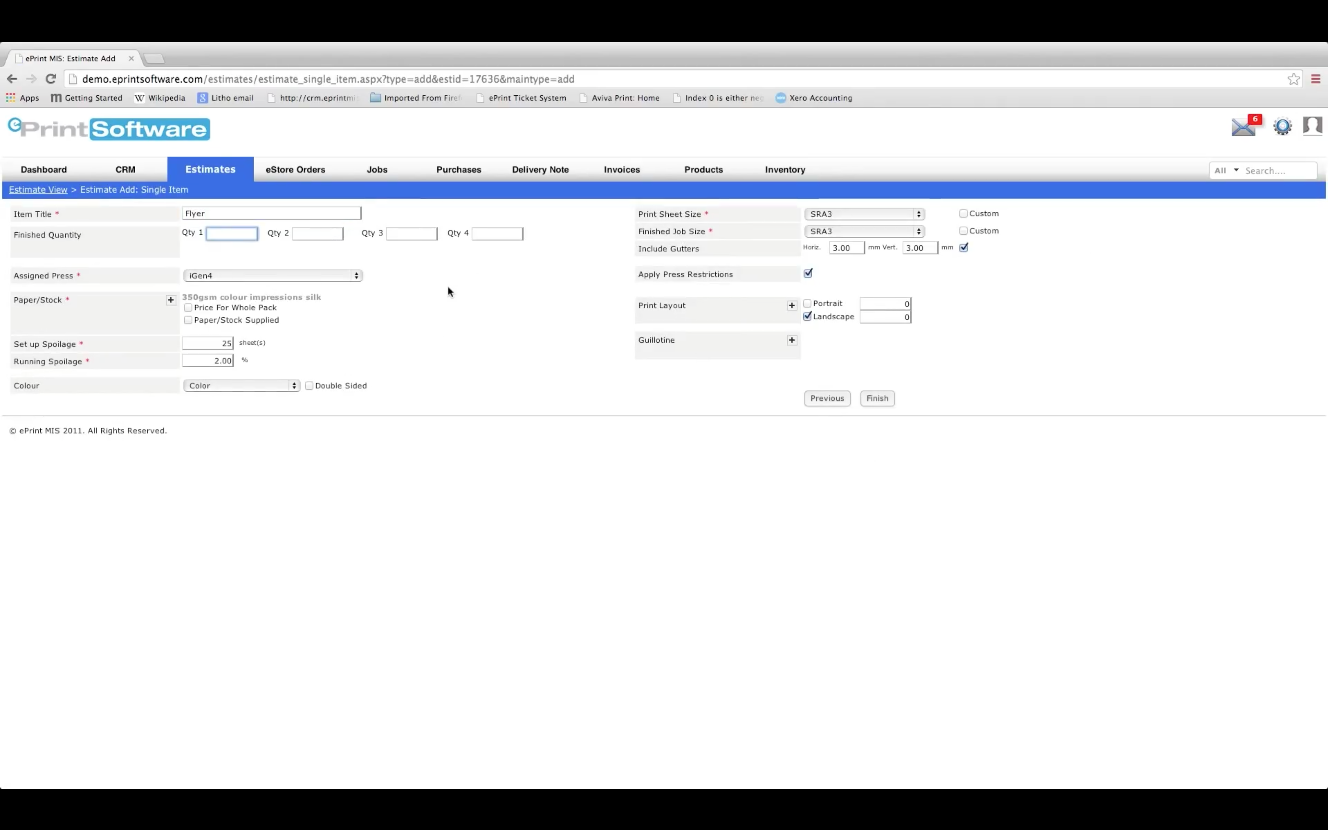Bookmark this page with star icon
The height and width of the screenshot is (830, 1328).
click(x=1294, y=79)
